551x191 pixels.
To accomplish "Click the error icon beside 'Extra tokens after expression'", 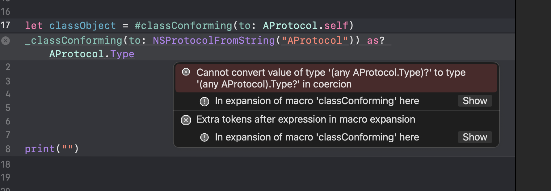I will coord(186,120).
